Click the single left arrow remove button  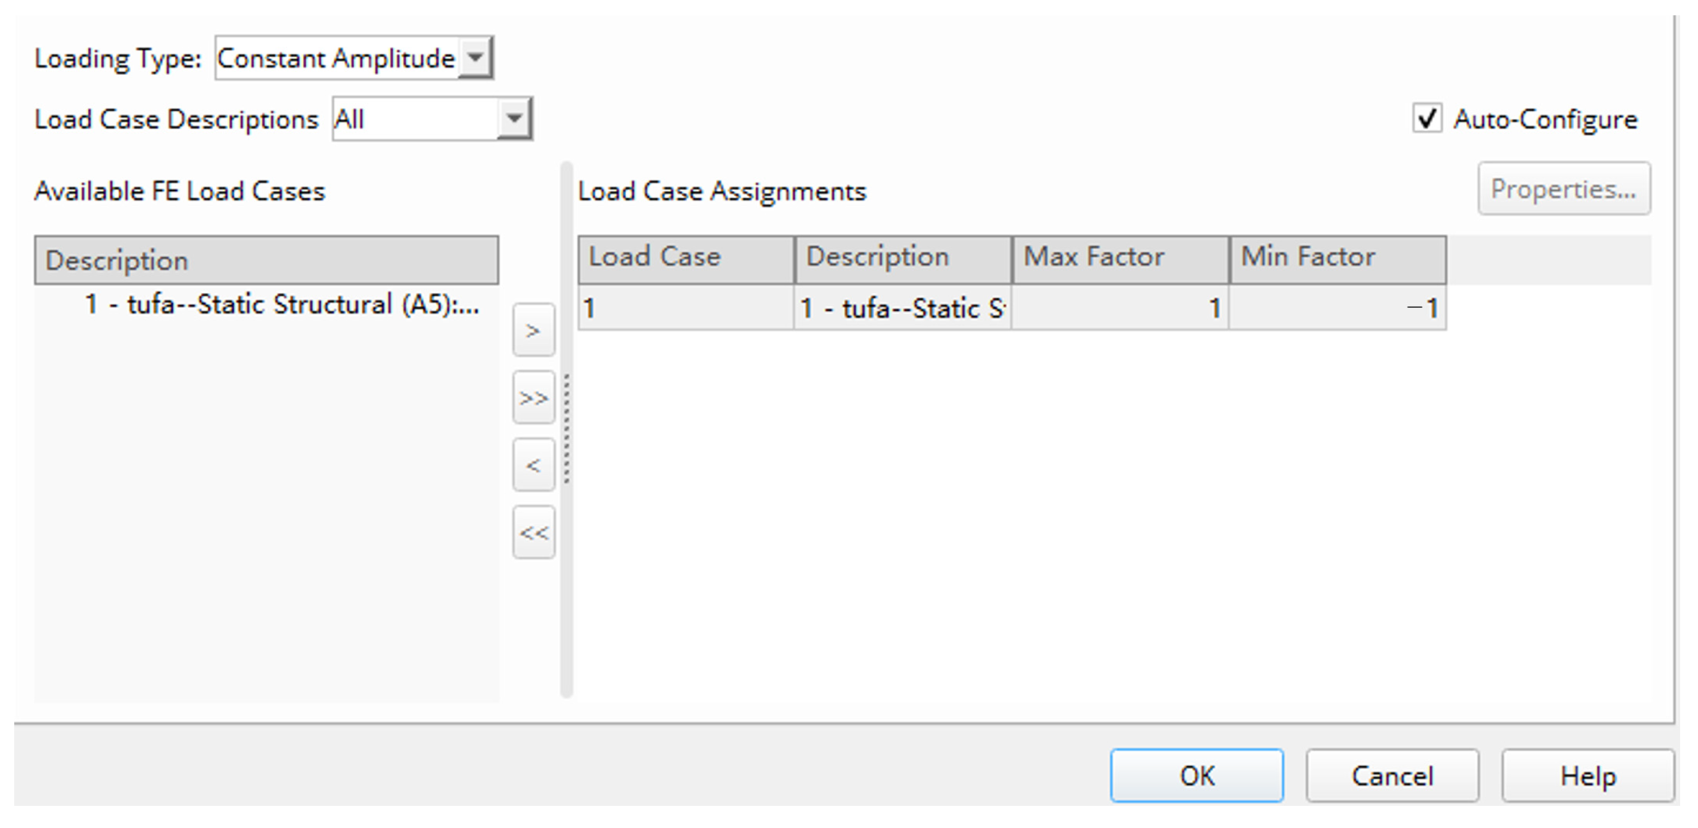[533, 465]
